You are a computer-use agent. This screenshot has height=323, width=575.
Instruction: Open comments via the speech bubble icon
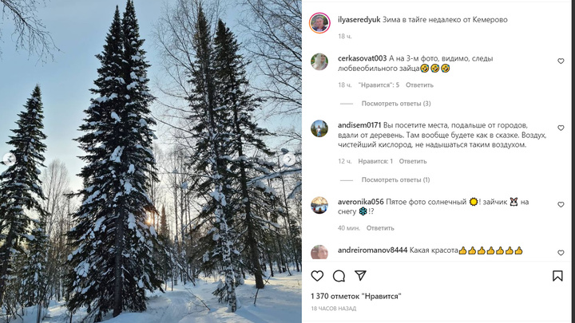click(339, 276)
